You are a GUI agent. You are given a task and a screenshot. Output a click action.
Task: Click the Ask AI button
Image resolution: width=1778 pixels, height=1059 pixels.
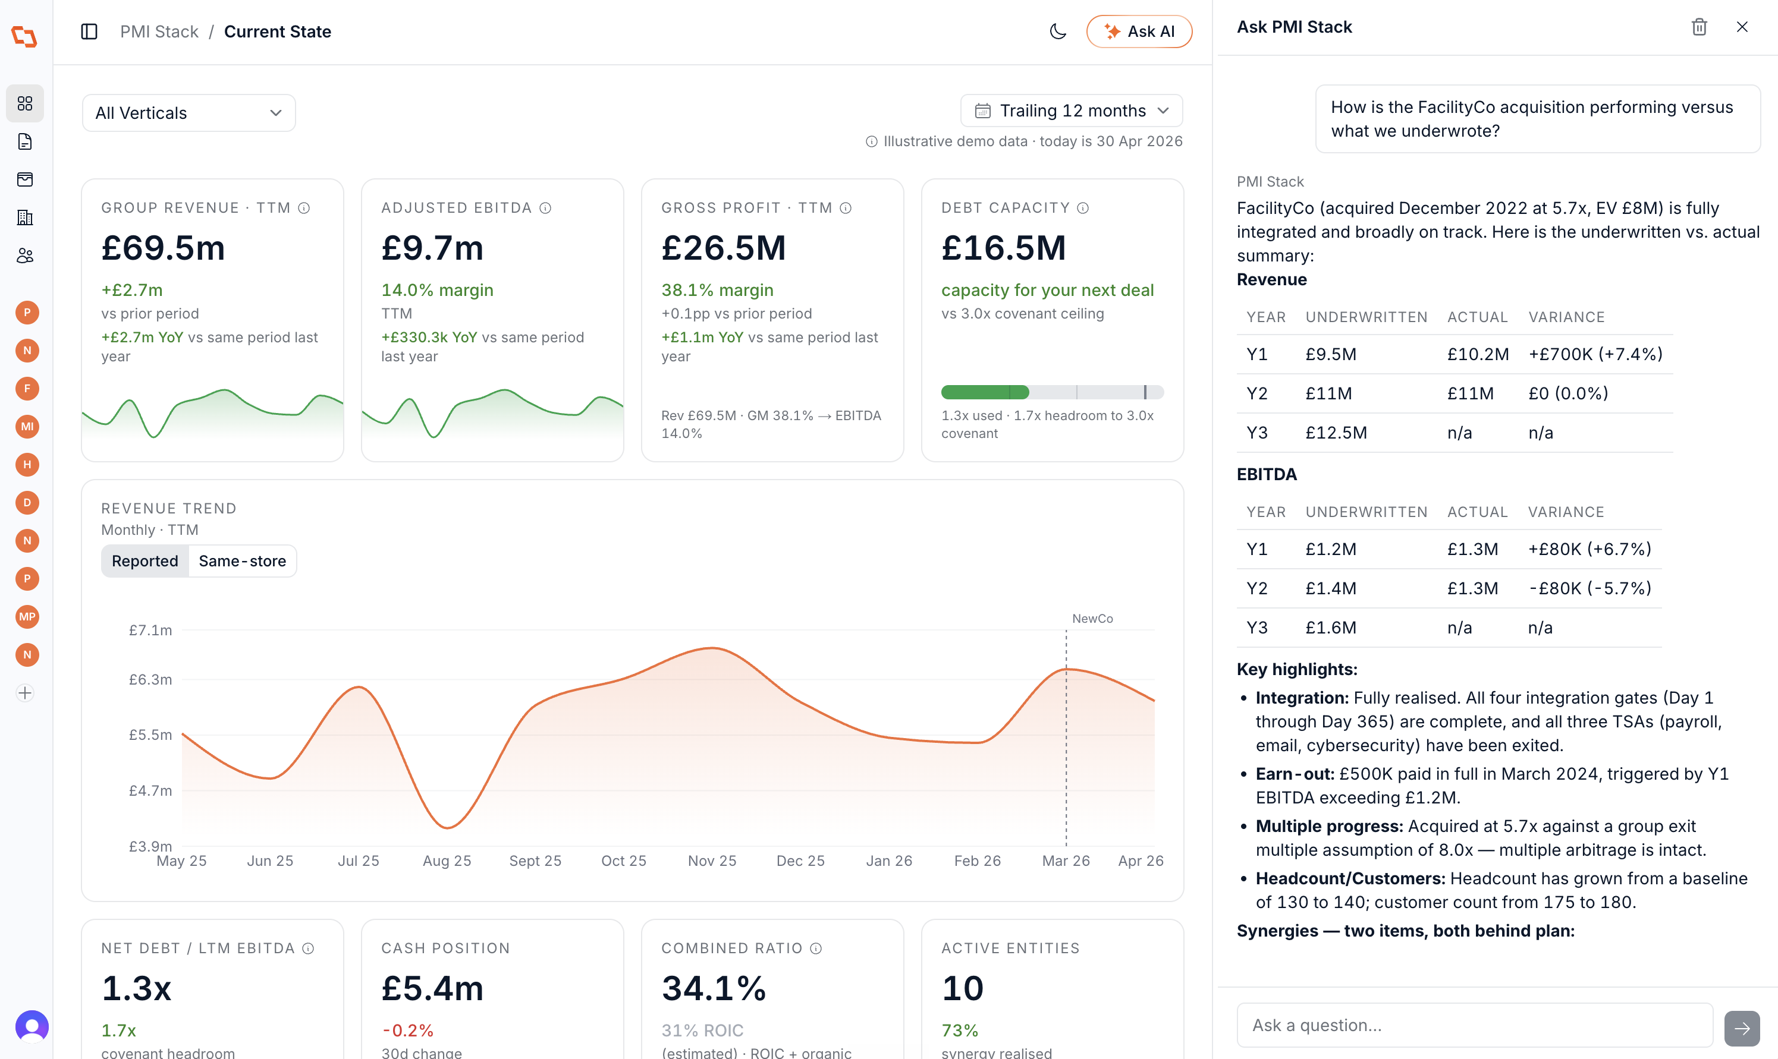click(x=1139, y=31)
